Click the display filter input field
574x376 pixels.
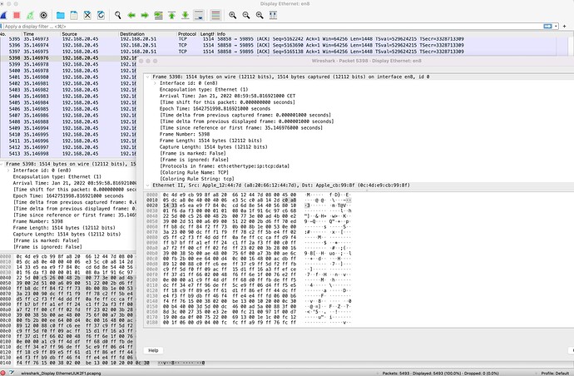tap(273, 27)
